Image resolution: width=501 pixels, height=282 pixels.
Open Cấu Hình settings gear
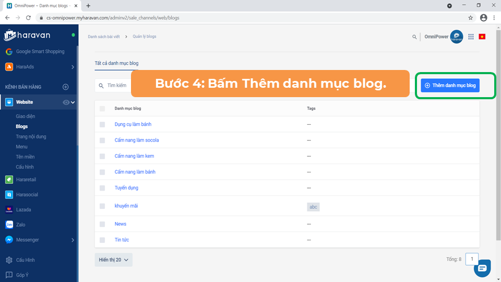point(9,260)
